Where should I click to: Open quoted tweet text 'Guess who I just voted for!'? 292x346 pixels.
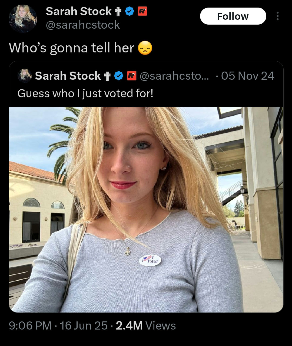pyautogui.click(x=85, y=93)
